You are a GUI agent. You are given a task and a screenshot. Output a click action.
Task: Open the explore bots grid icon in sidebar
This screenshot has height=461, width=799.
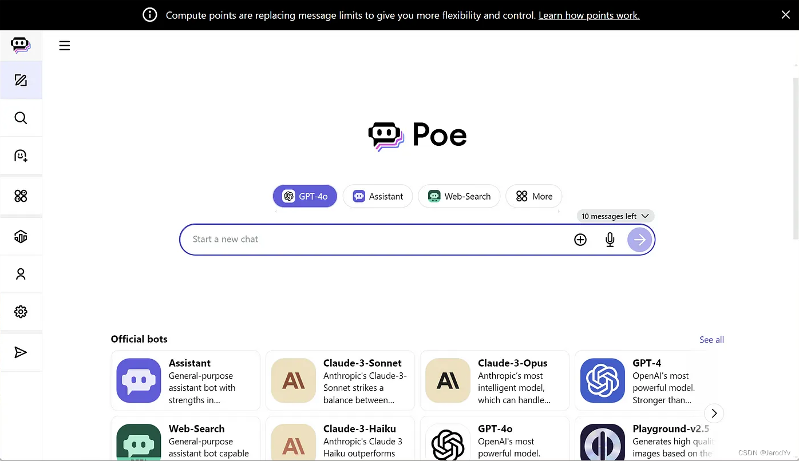pos(21,196)
